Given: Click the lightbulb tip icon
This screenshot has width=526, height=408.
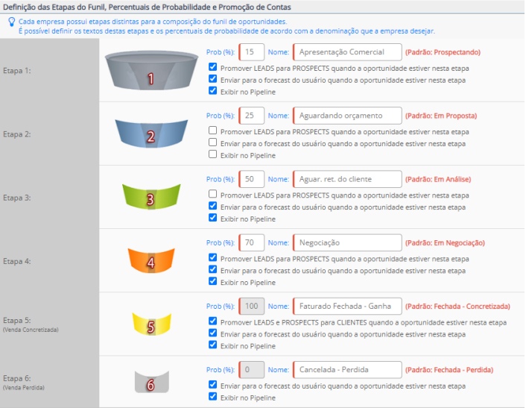Looking at the screenshot, I should pos(12,22).
